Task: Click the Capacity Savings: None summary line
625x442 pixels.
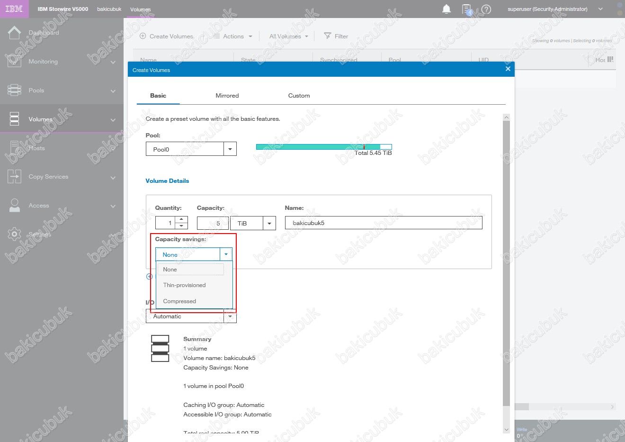Action: 216,368
